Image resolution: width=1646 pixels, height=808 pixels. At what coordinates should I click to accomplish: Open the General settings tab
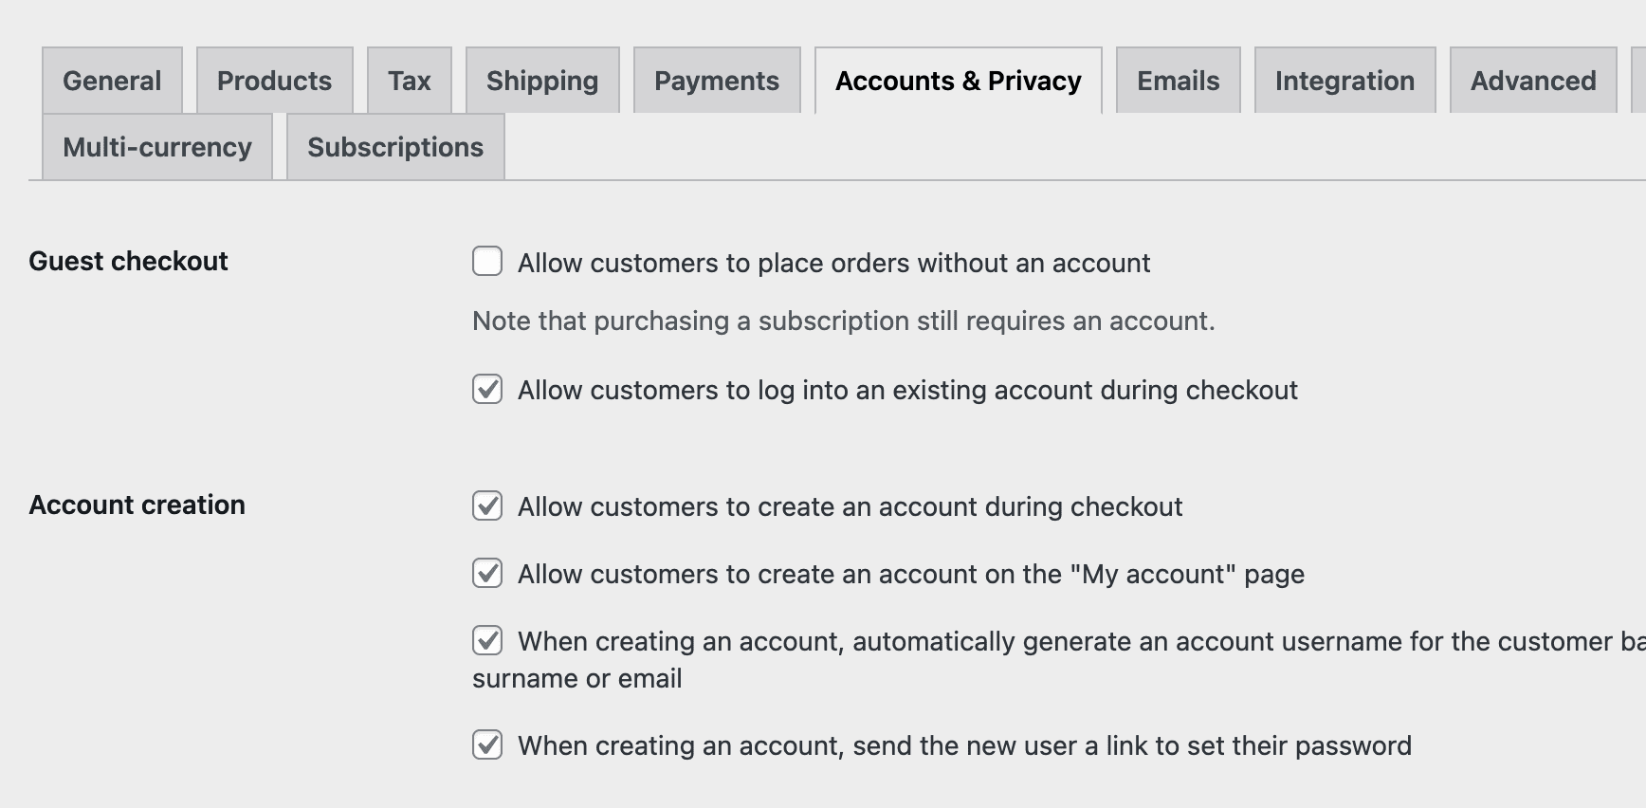[x=112, y=81]
